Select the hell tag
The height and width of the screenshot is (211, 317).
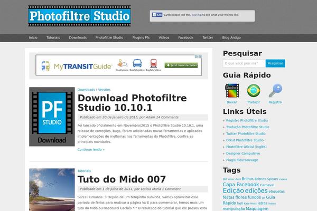[x=240, y=203]
